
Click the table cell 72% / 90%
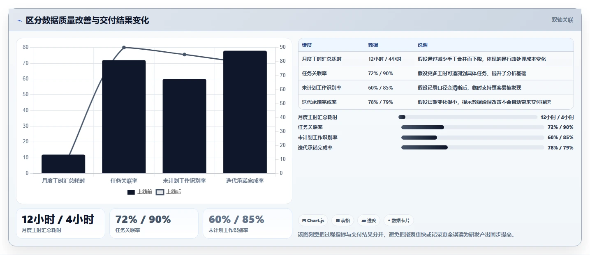380,74
